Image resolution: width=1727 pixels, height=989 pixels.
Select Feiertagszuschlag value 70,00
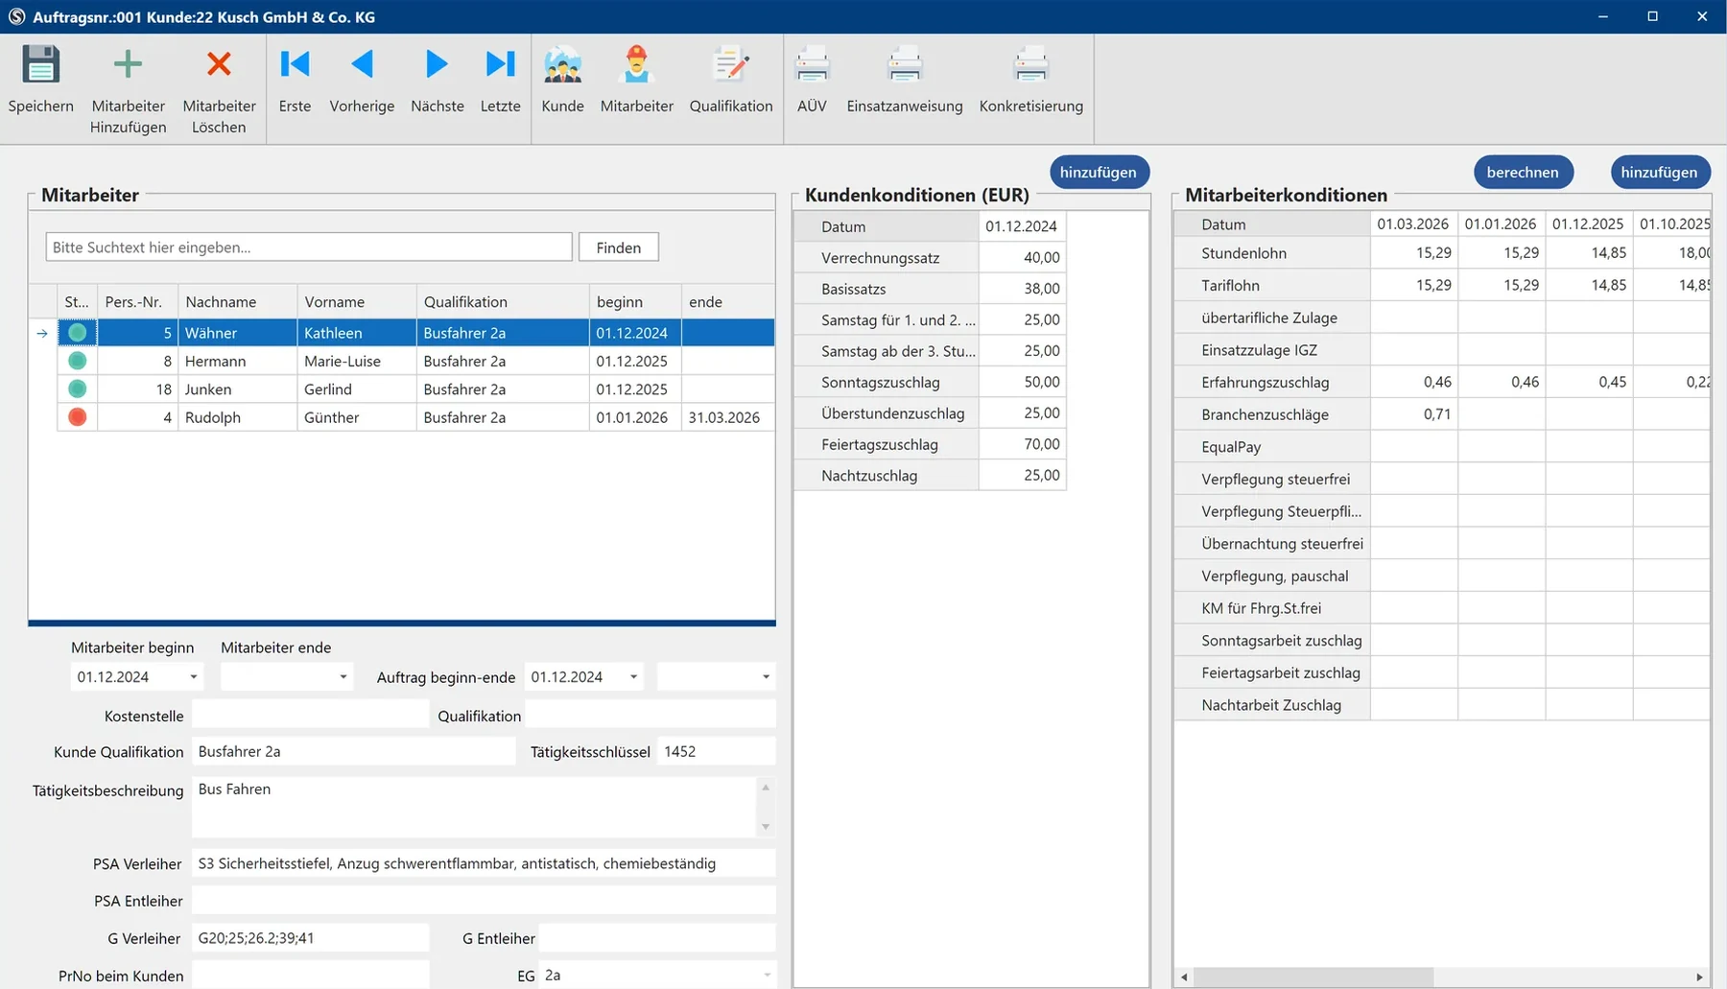[1022, 444]
